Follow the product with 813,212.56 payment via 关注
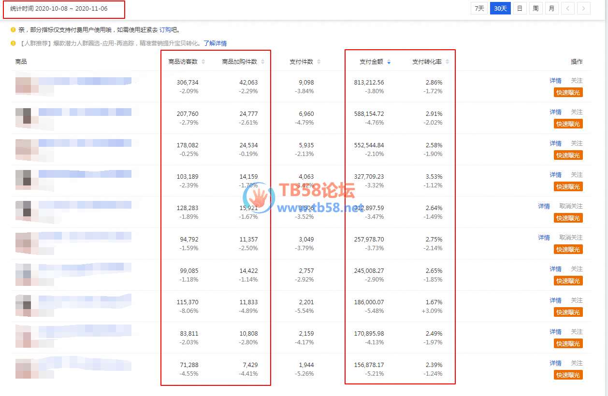 click(x=577, y=81)
